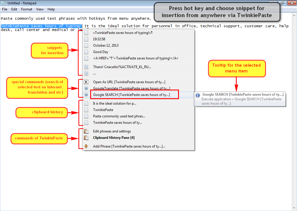Screen dimensions: 297x211
Task: Paste clipboard entry 'Paste commonly used text phras...'
Action: tap(139, 116)
